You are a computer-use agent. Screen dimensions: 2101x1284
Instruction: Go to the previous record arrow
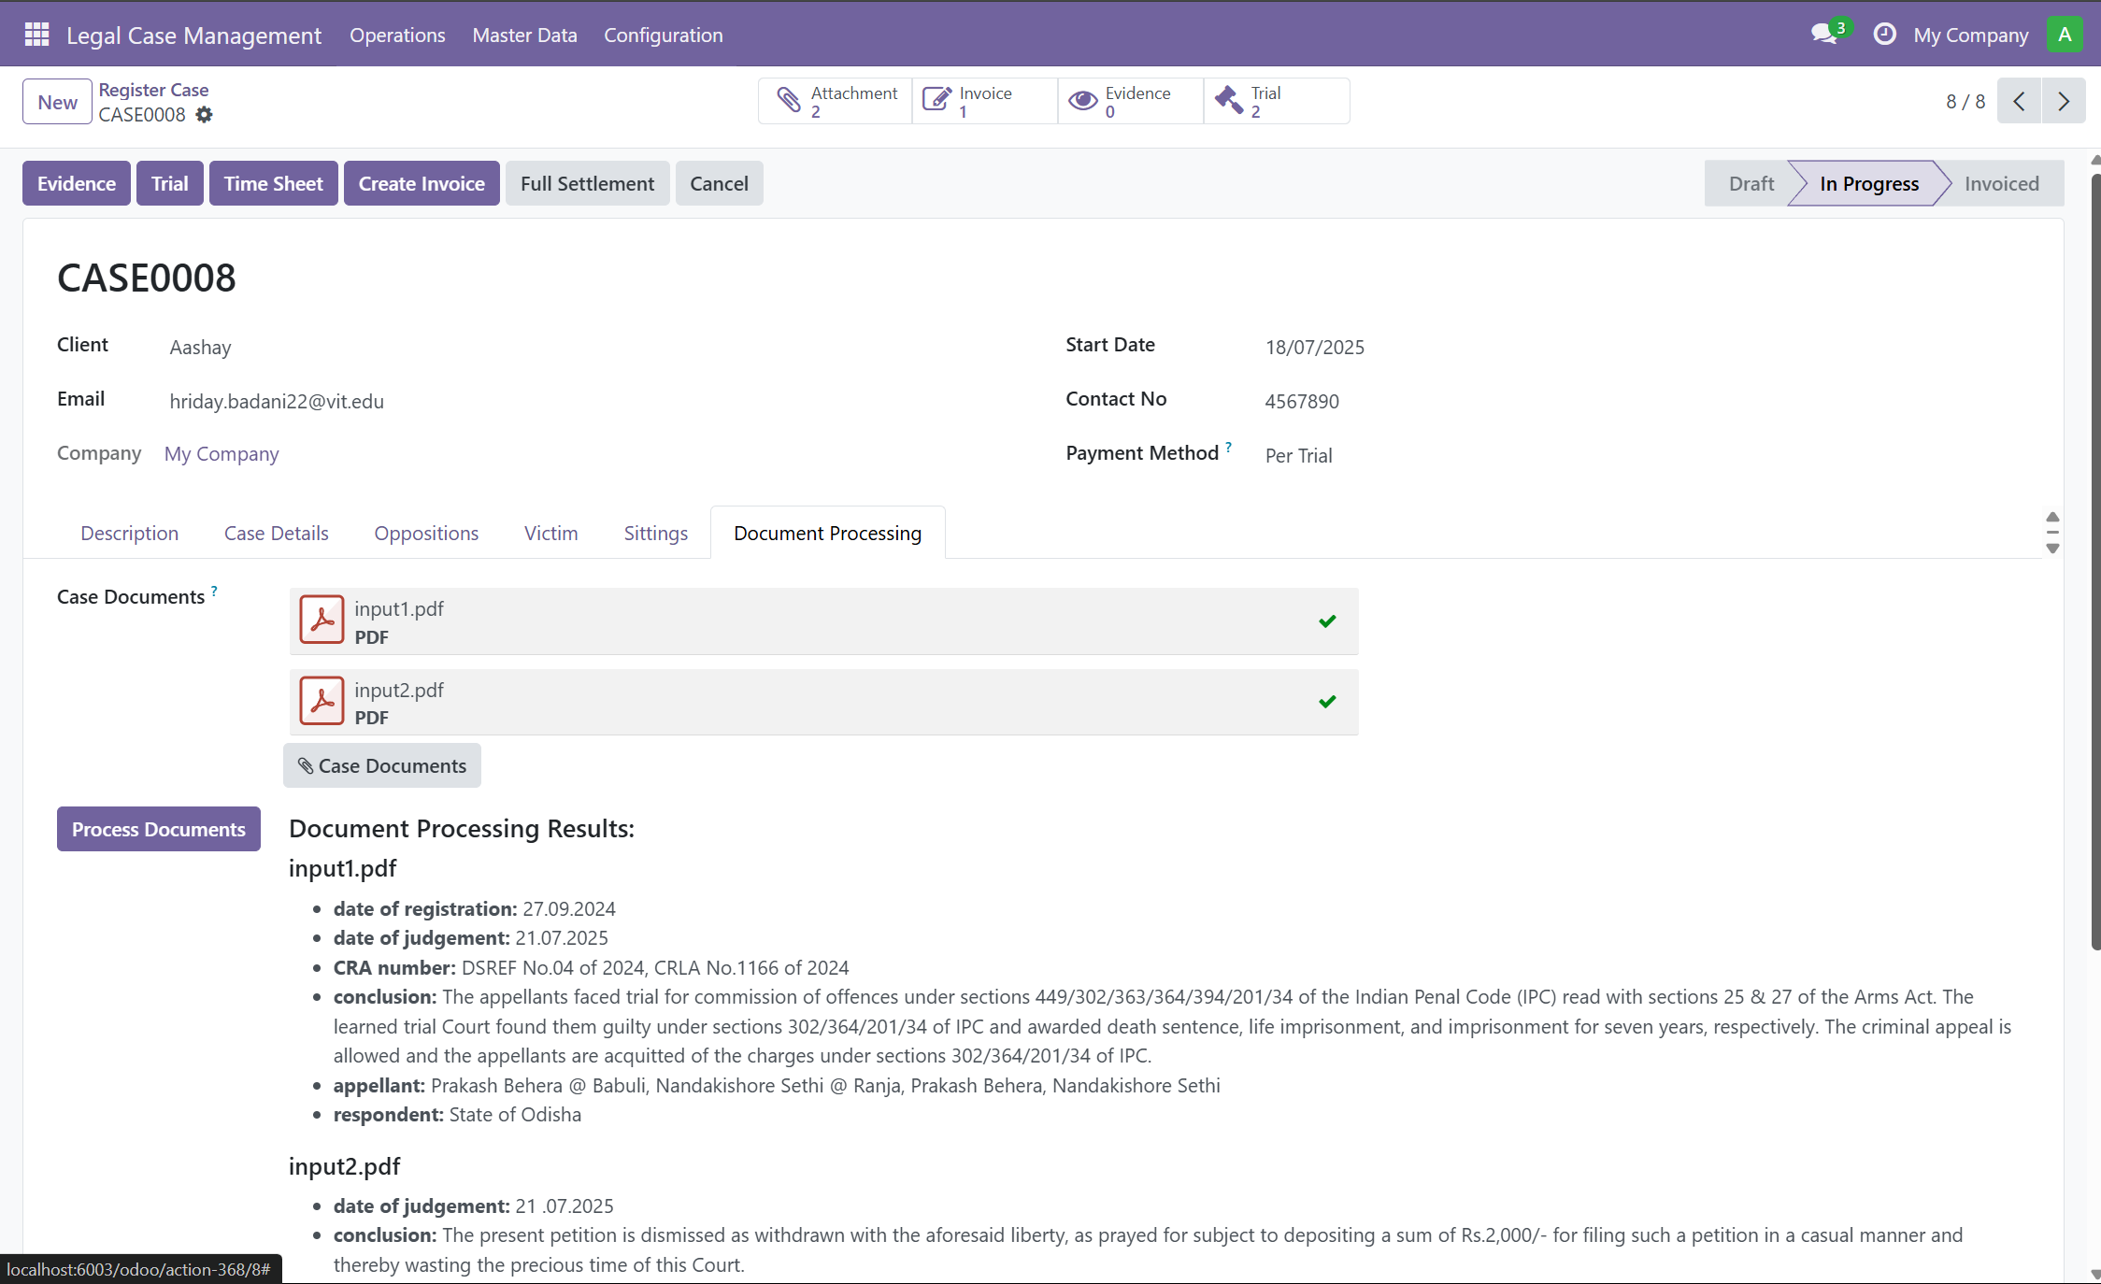(x=2019, y=102)
